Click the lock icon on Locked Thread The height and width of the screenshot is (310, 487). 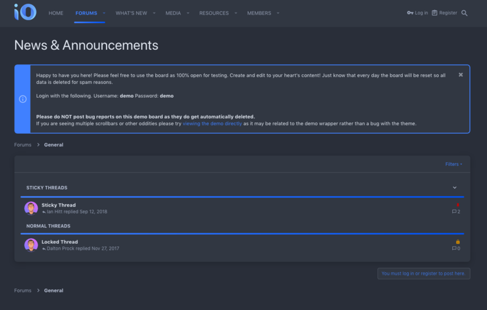[x=458, y=242]
